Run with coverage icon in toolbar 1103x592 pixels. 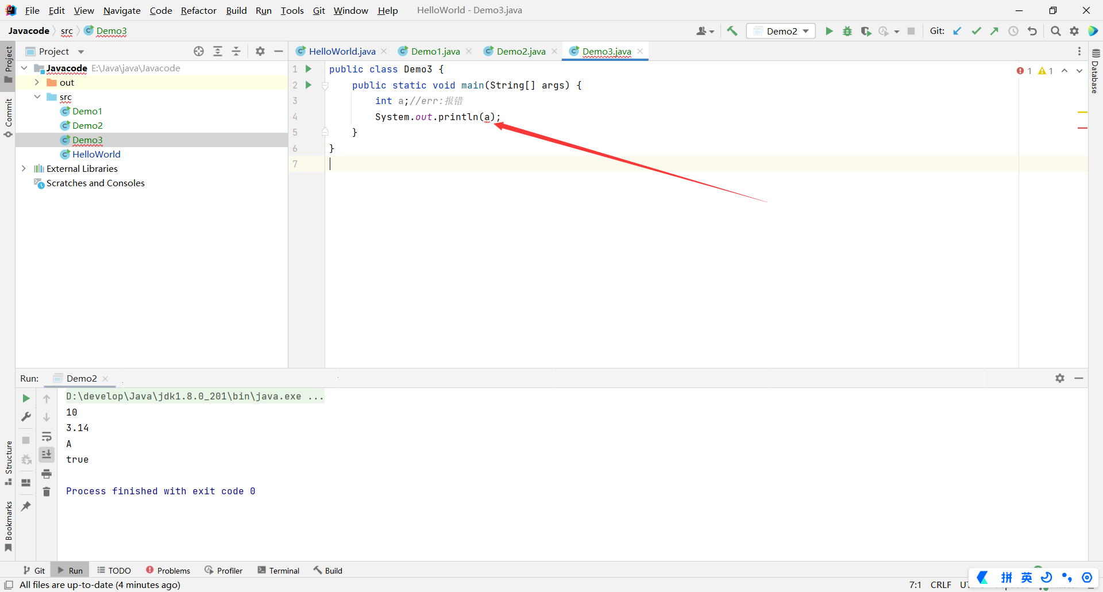click(866, 31)
